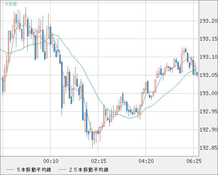
Task: Click the 02:15 time axis label
Action: 99,161
